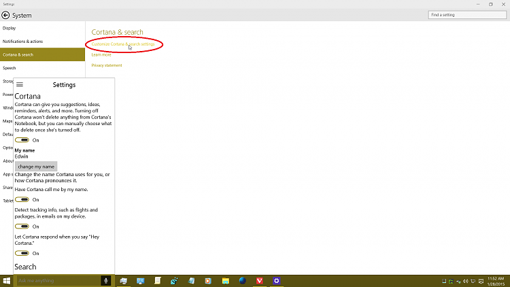Open the Privacy statement link
The width and height of the screenshot is (510, 287).
point(107,65)
